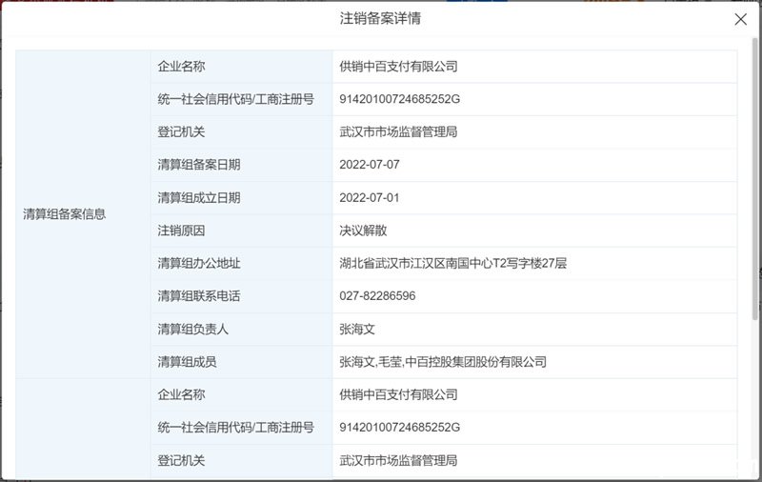Click the first 统一社会信用代码/工商注册号 label
The image size is (762, 482).
pos(235,99)
